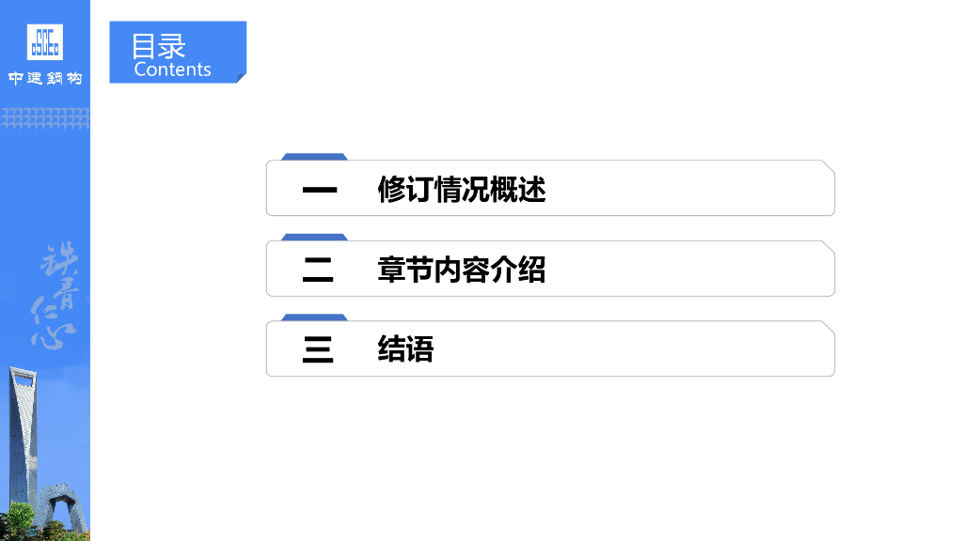The image size is (963, 541).
Task: Click blue tab above 结语 box
Action: click(315, 317)
